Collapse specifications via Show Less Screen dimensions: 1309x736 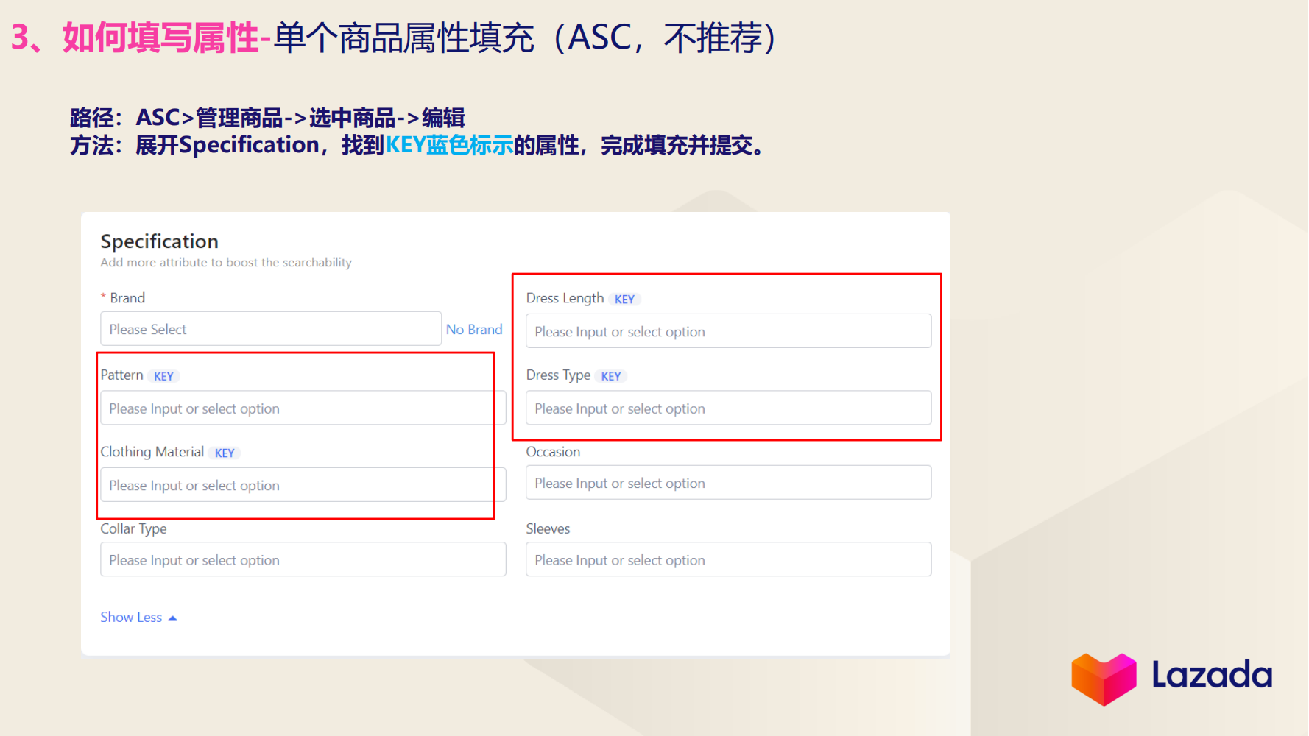point(131,617)
